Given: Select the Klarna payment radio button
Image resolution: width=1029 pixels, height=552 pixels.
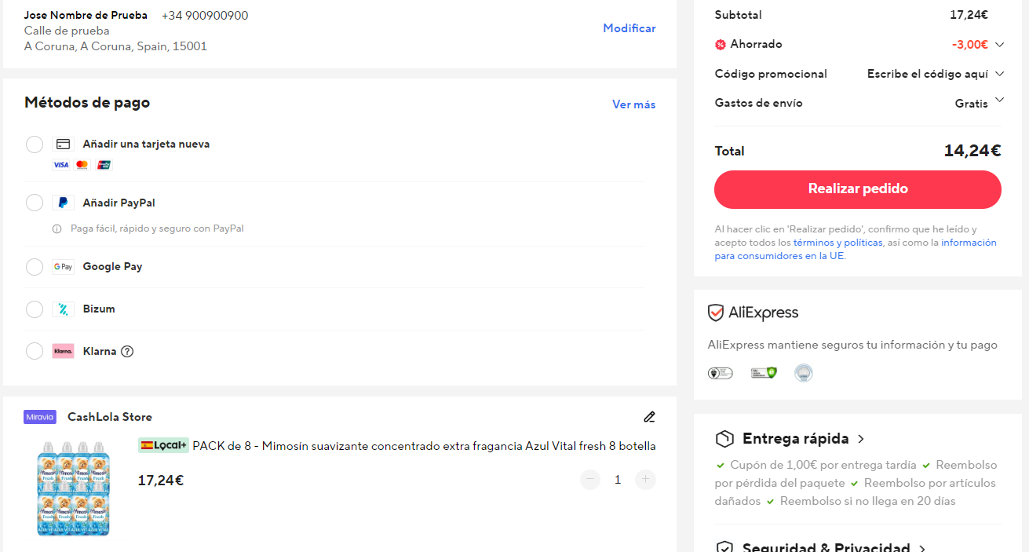Looking at the screenshot, I should click(x=35, y=351).
